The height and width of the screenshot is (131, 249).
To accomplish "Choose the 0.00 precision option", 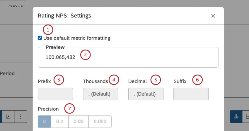I will coord(78,121).
